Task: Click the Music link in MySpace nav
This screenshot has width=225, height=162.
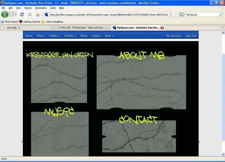Action: pyautogui.click(x=84, y=36)
